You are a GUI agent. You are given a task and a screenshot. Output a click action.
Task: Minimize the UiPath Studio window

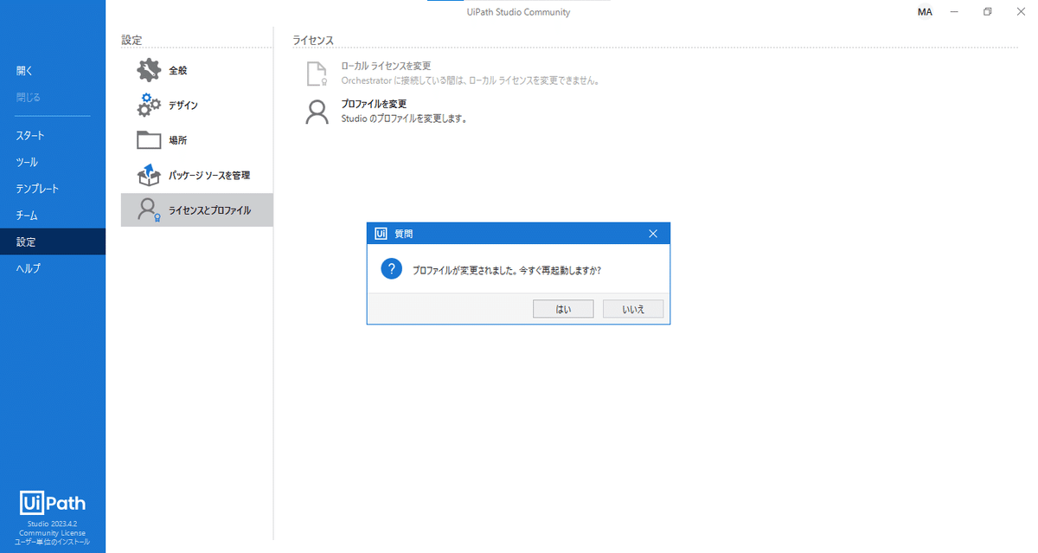click(x=954, y=12)
